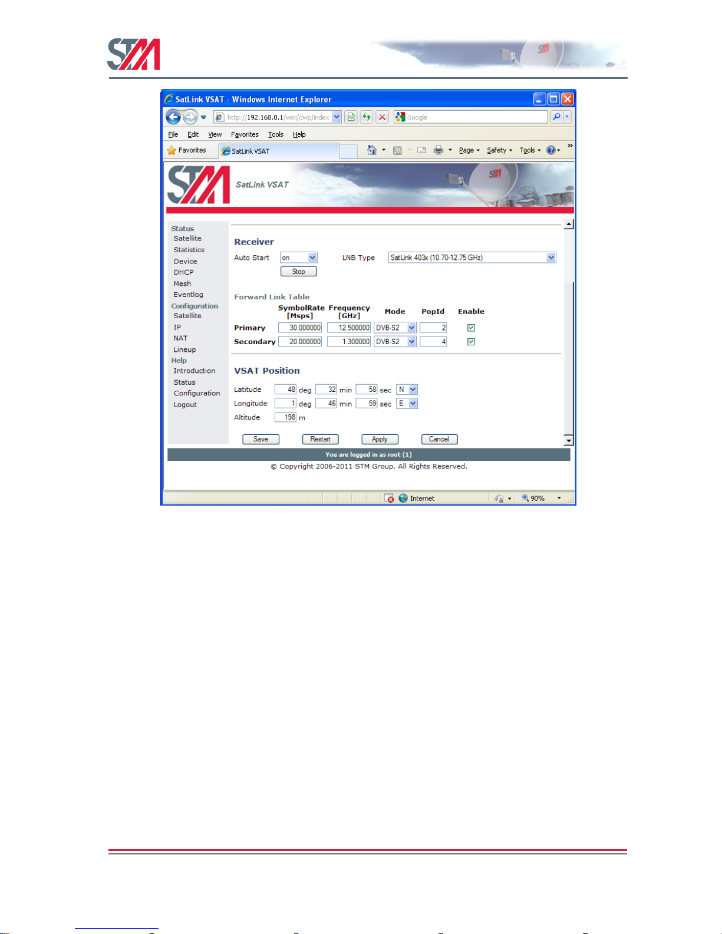Screen dimensions: 722x934
Task: Open the Secondary Mode DVB-S2 dropdown
Action: [395, 342]
